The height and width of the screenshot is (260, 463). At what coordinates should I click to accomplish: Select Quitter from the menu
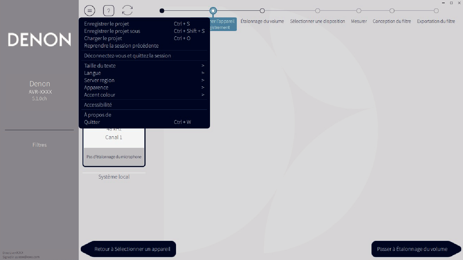point(92,122)
